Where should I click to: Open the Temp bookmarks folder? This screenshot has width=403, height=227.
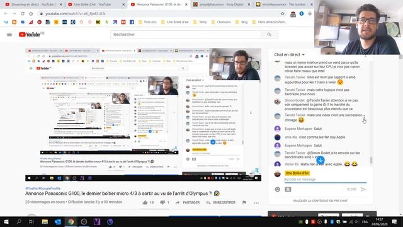[x=200, y=22]
